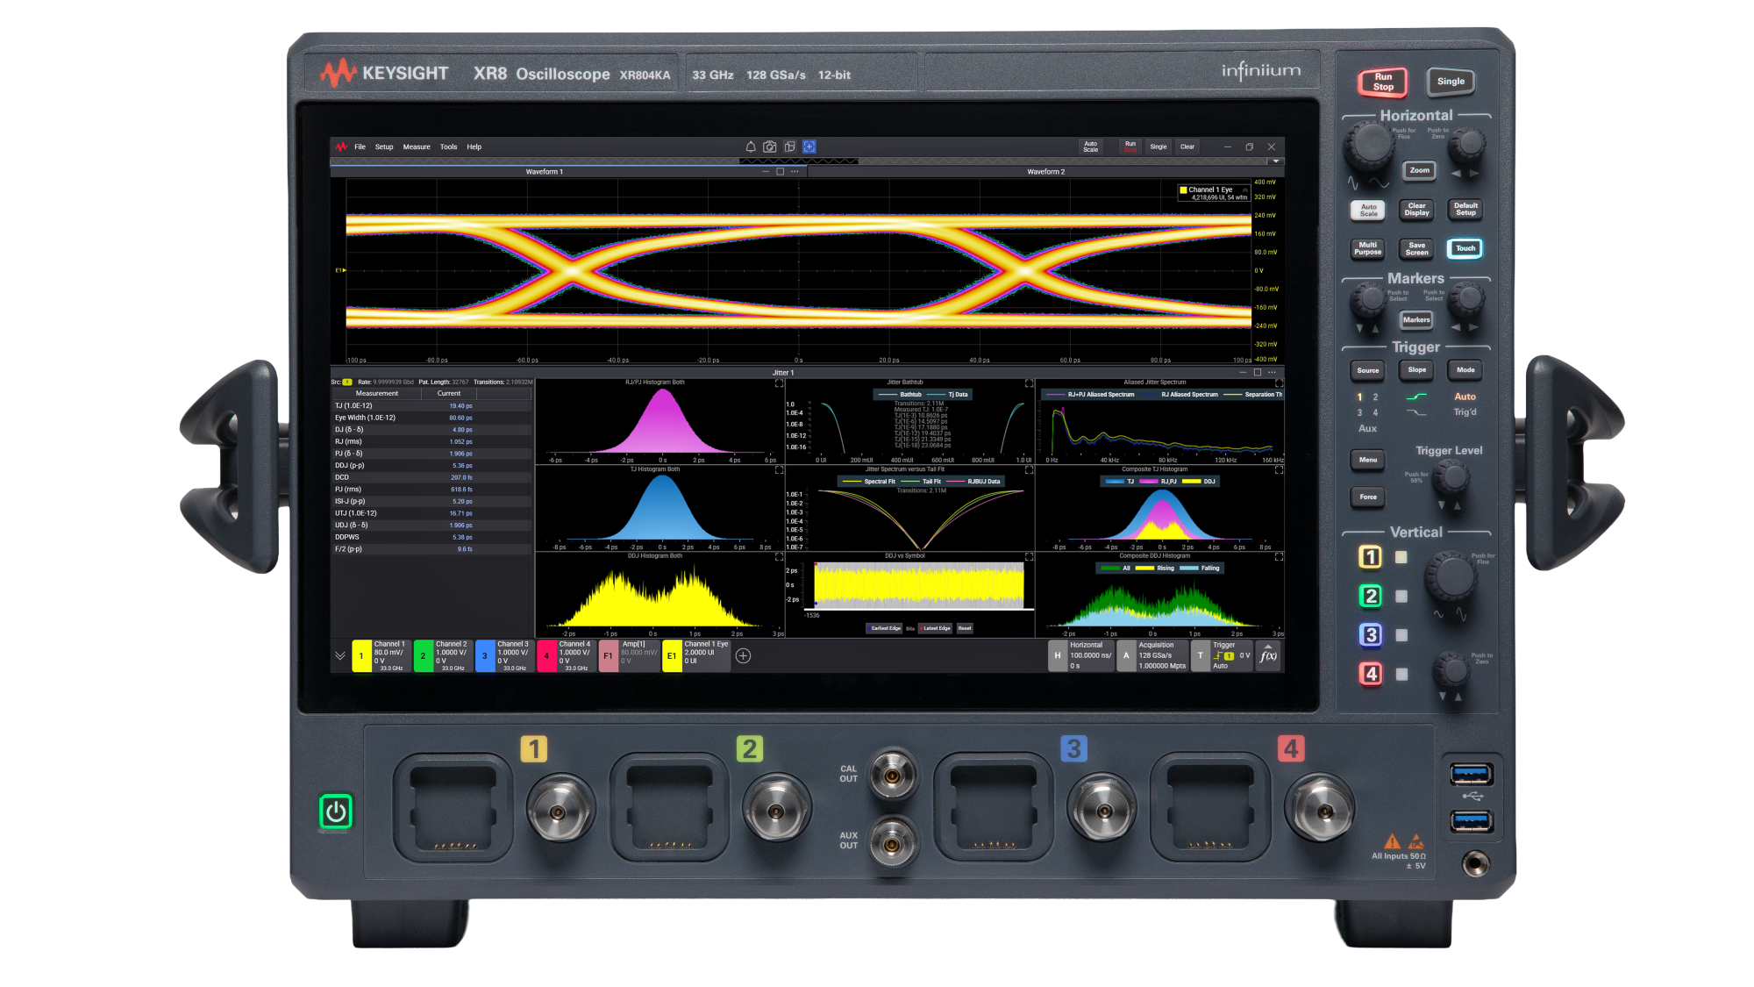The width and height of the screenshot is (1754, 987).
Task: Open the H Horizontal settings badge
Action: [x=1080, y=656]
